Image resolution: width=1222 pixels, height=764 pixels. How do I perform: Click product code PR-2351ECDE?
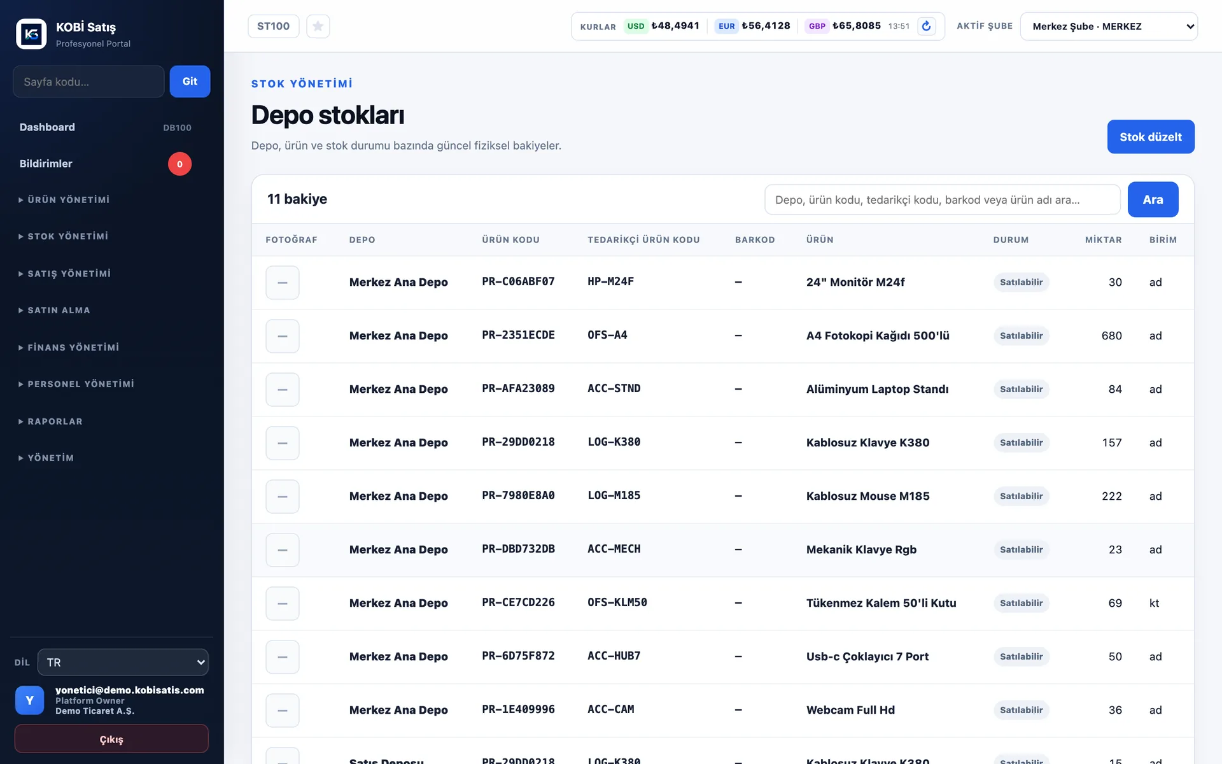coord(518,335)
